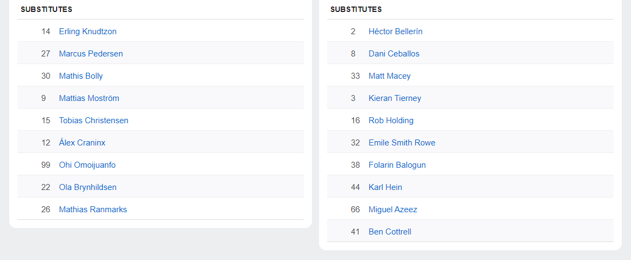Open the Ohi Omoijuanfo link
631x260 pixels.
point(87,165)
